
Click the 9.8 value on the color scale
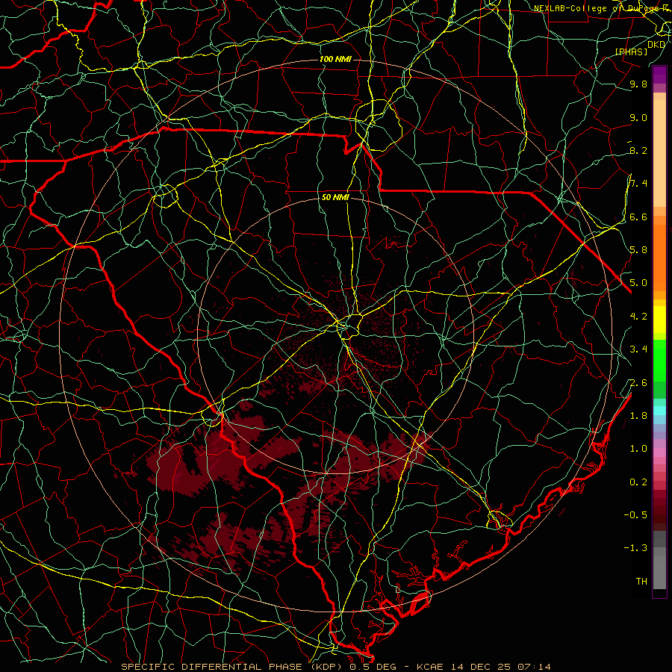point(638,84)
